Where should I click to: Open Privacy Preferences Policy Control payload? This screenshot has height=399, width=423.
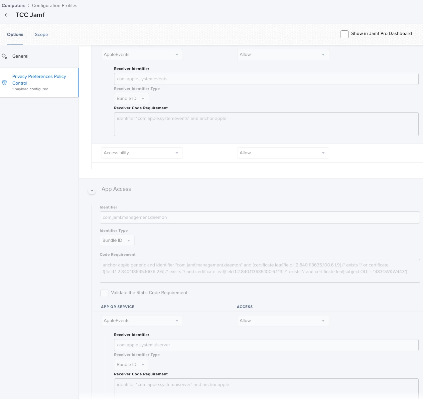(x=39, y=83)
